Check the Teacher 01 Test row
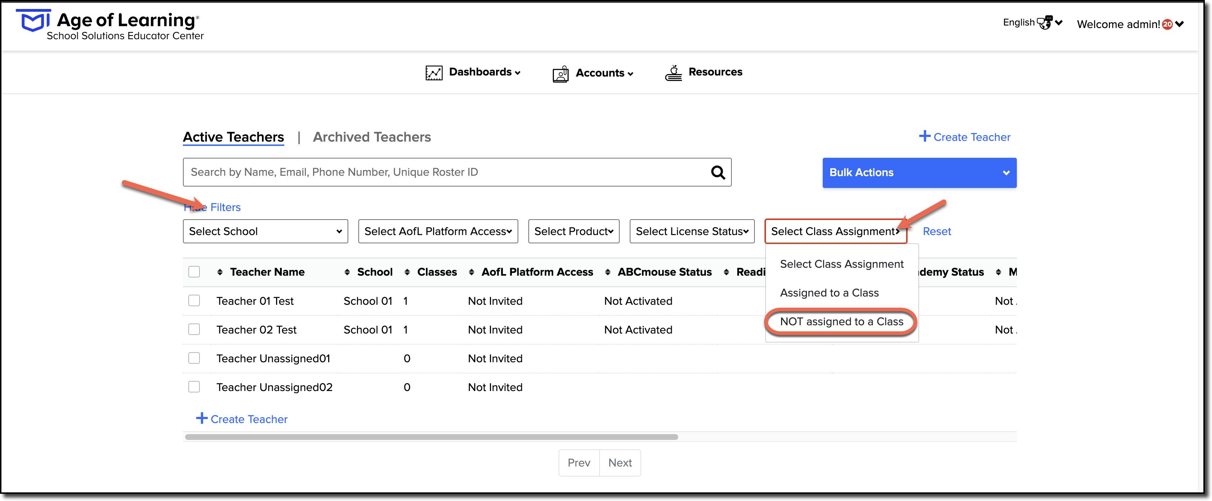 click(x=194, y=300)
